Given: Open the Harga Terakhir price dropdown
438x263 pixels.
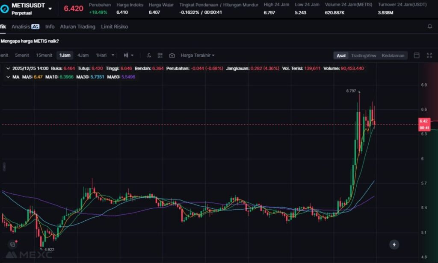Looking at the screenshot, I should point(197,56).
